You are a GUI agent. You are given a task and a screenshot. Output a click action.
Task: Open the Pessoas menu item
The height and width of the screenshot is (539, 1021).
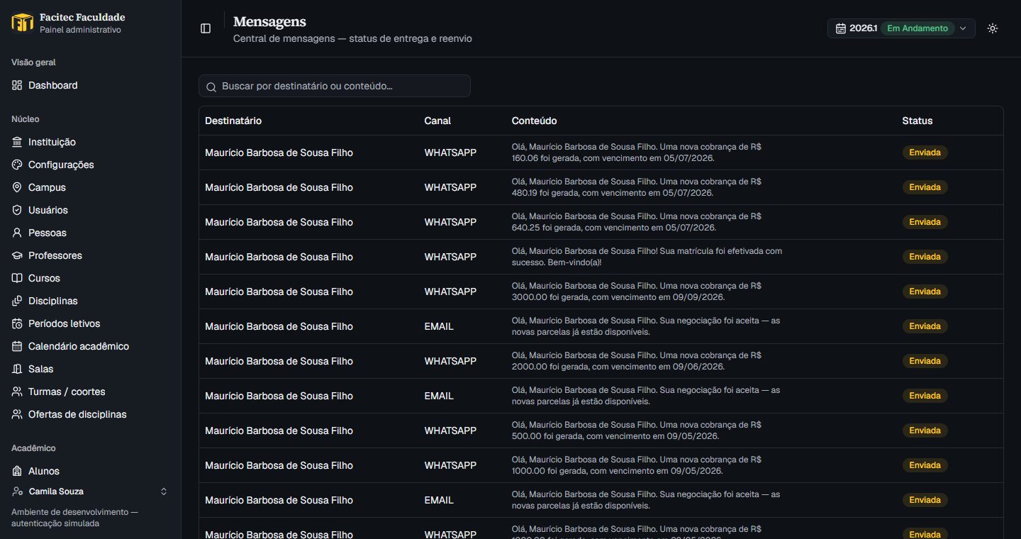90,233
